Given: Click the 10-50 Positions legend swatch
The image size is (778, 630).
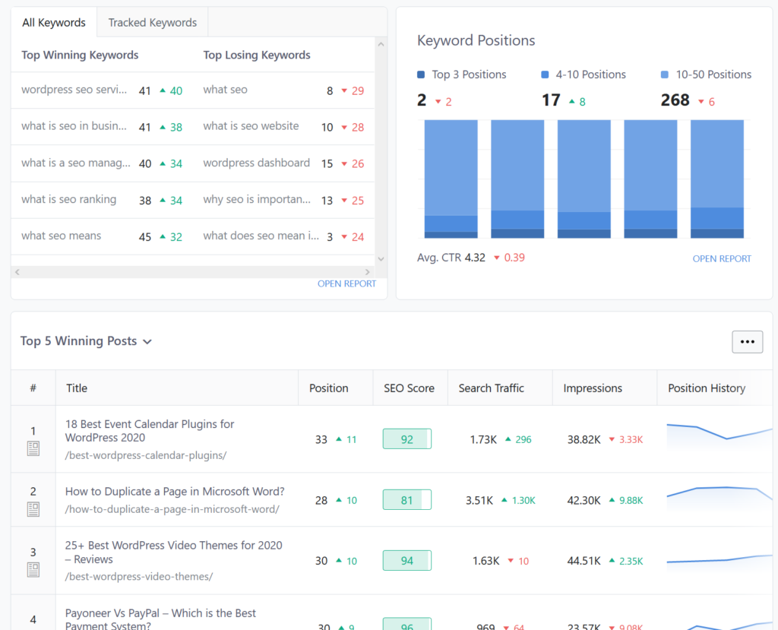Looking at the screenshot, I should pos(665,74).
